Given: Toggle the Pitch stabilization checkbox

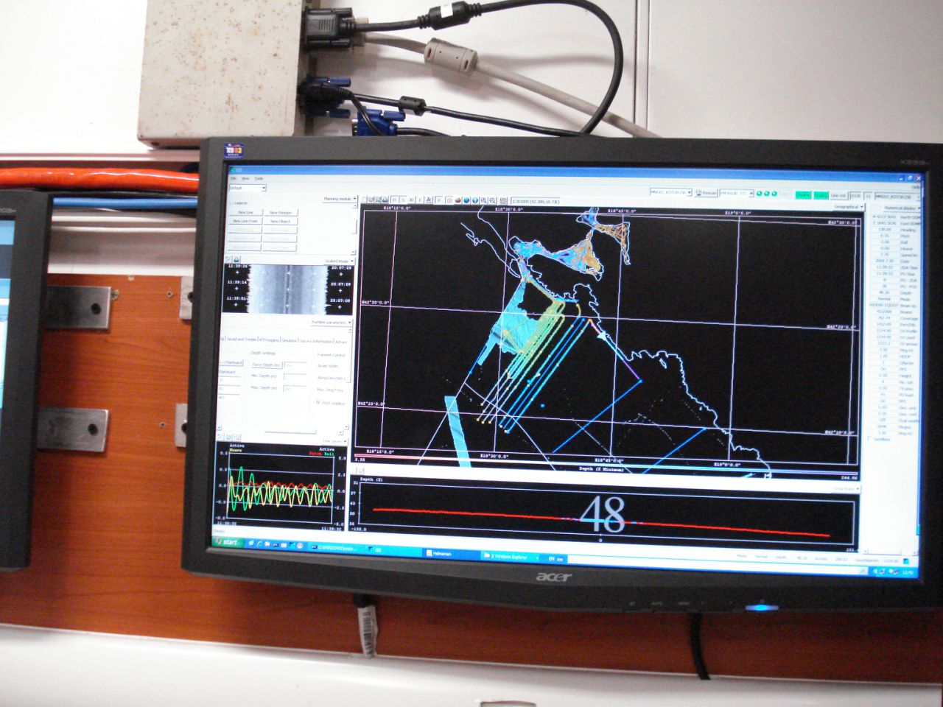Looking at the screenshot, I should click(318, 402).
